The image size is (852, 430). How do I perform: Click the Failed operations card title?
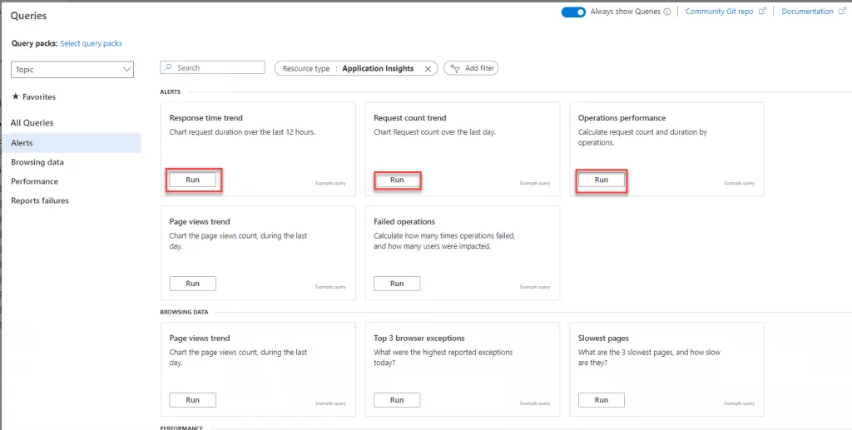(x=404, y=221)
